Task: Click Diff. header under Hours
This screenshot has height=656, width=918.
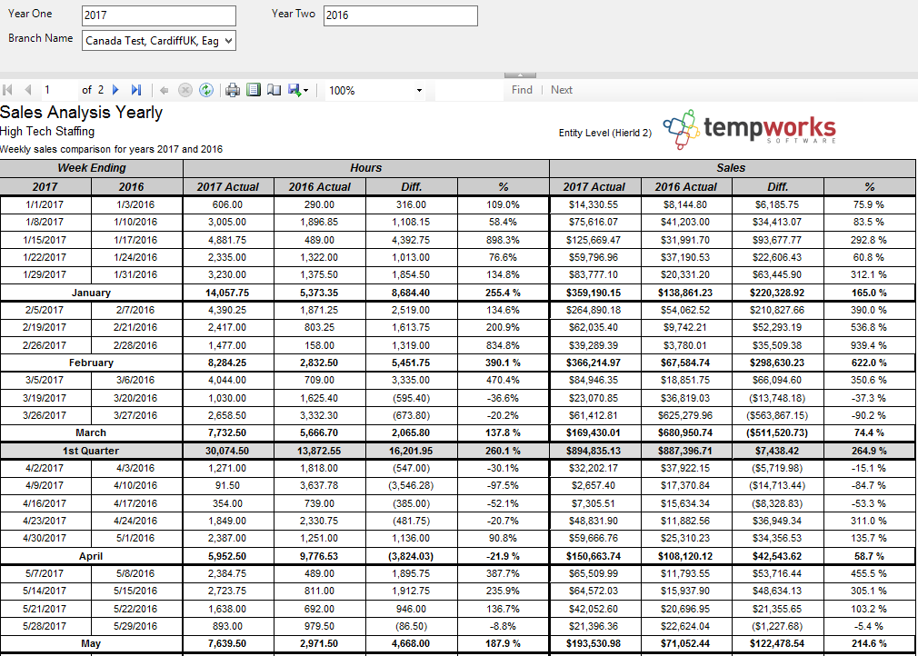Action: tap(411, 186)
